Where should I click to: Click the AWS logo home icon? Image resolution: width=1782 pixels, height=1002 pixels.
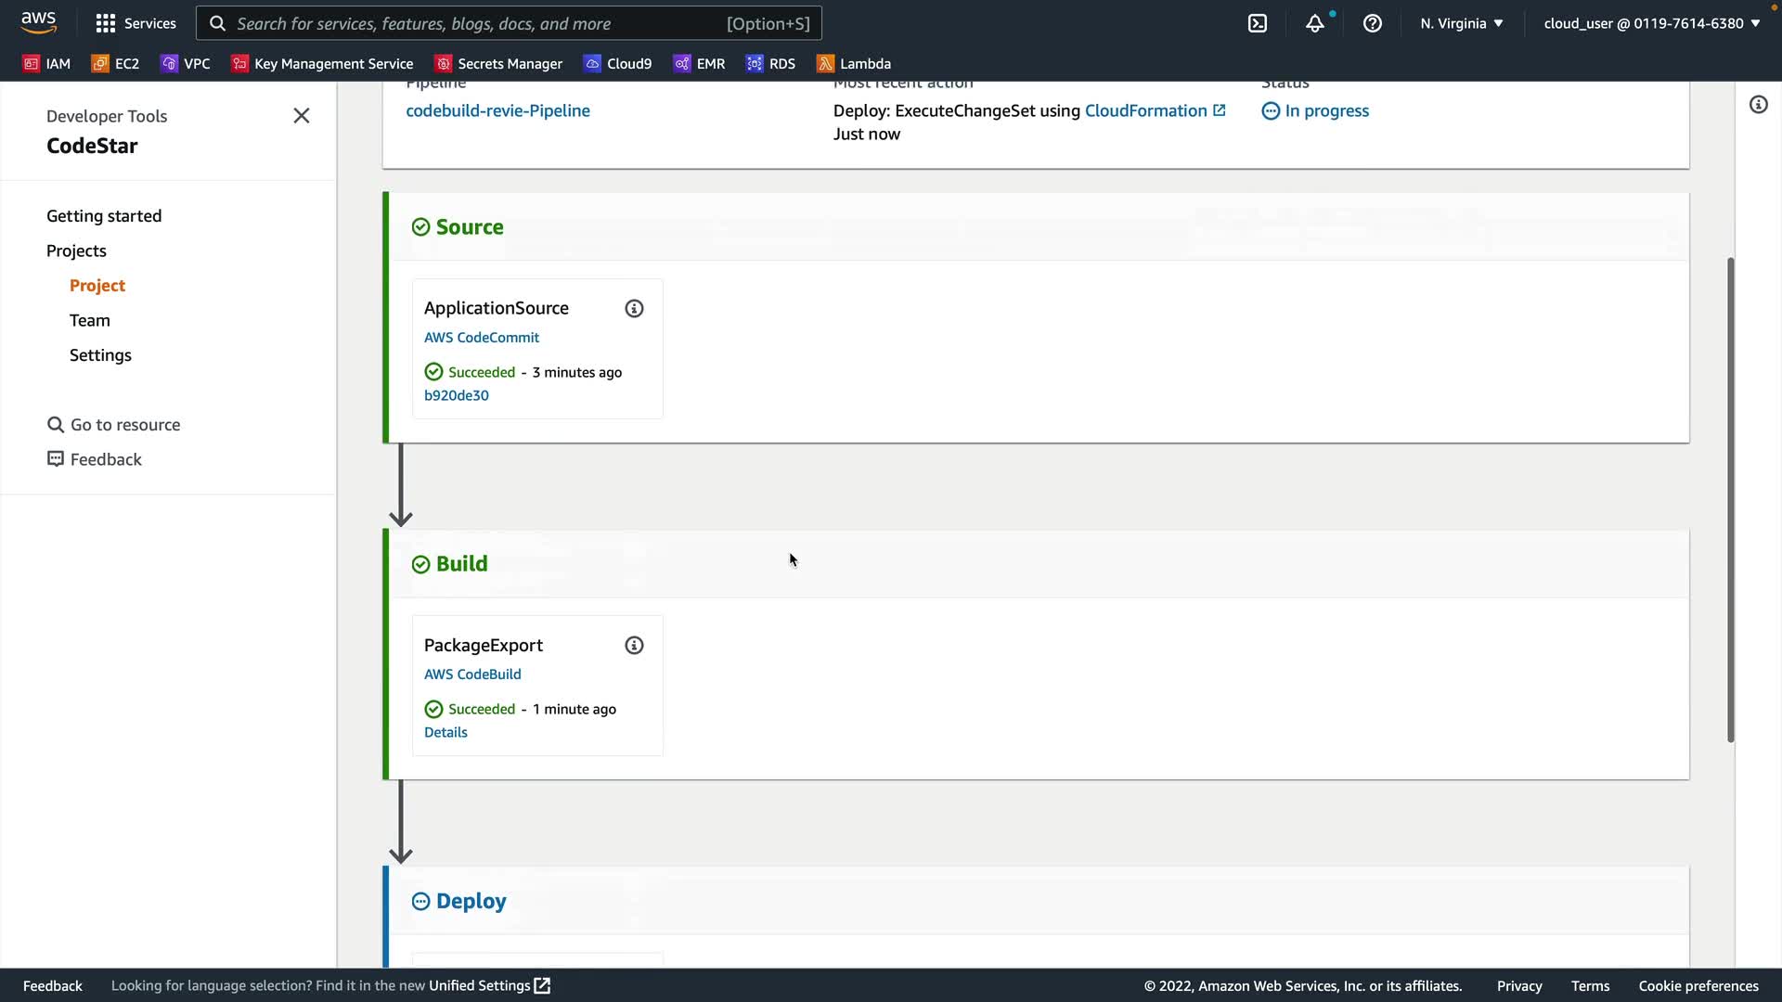point(39,22)
